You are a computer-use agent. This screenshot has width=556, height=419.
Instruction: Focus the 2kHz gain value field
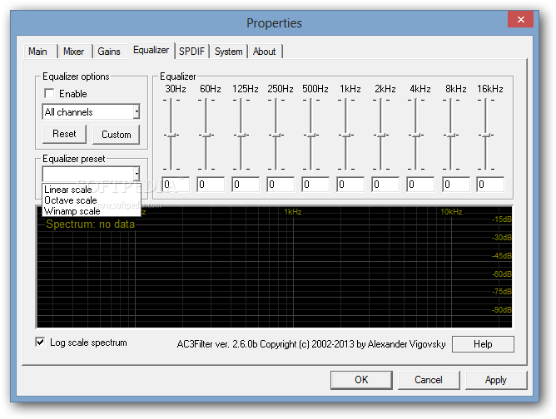tap(385, 185)
